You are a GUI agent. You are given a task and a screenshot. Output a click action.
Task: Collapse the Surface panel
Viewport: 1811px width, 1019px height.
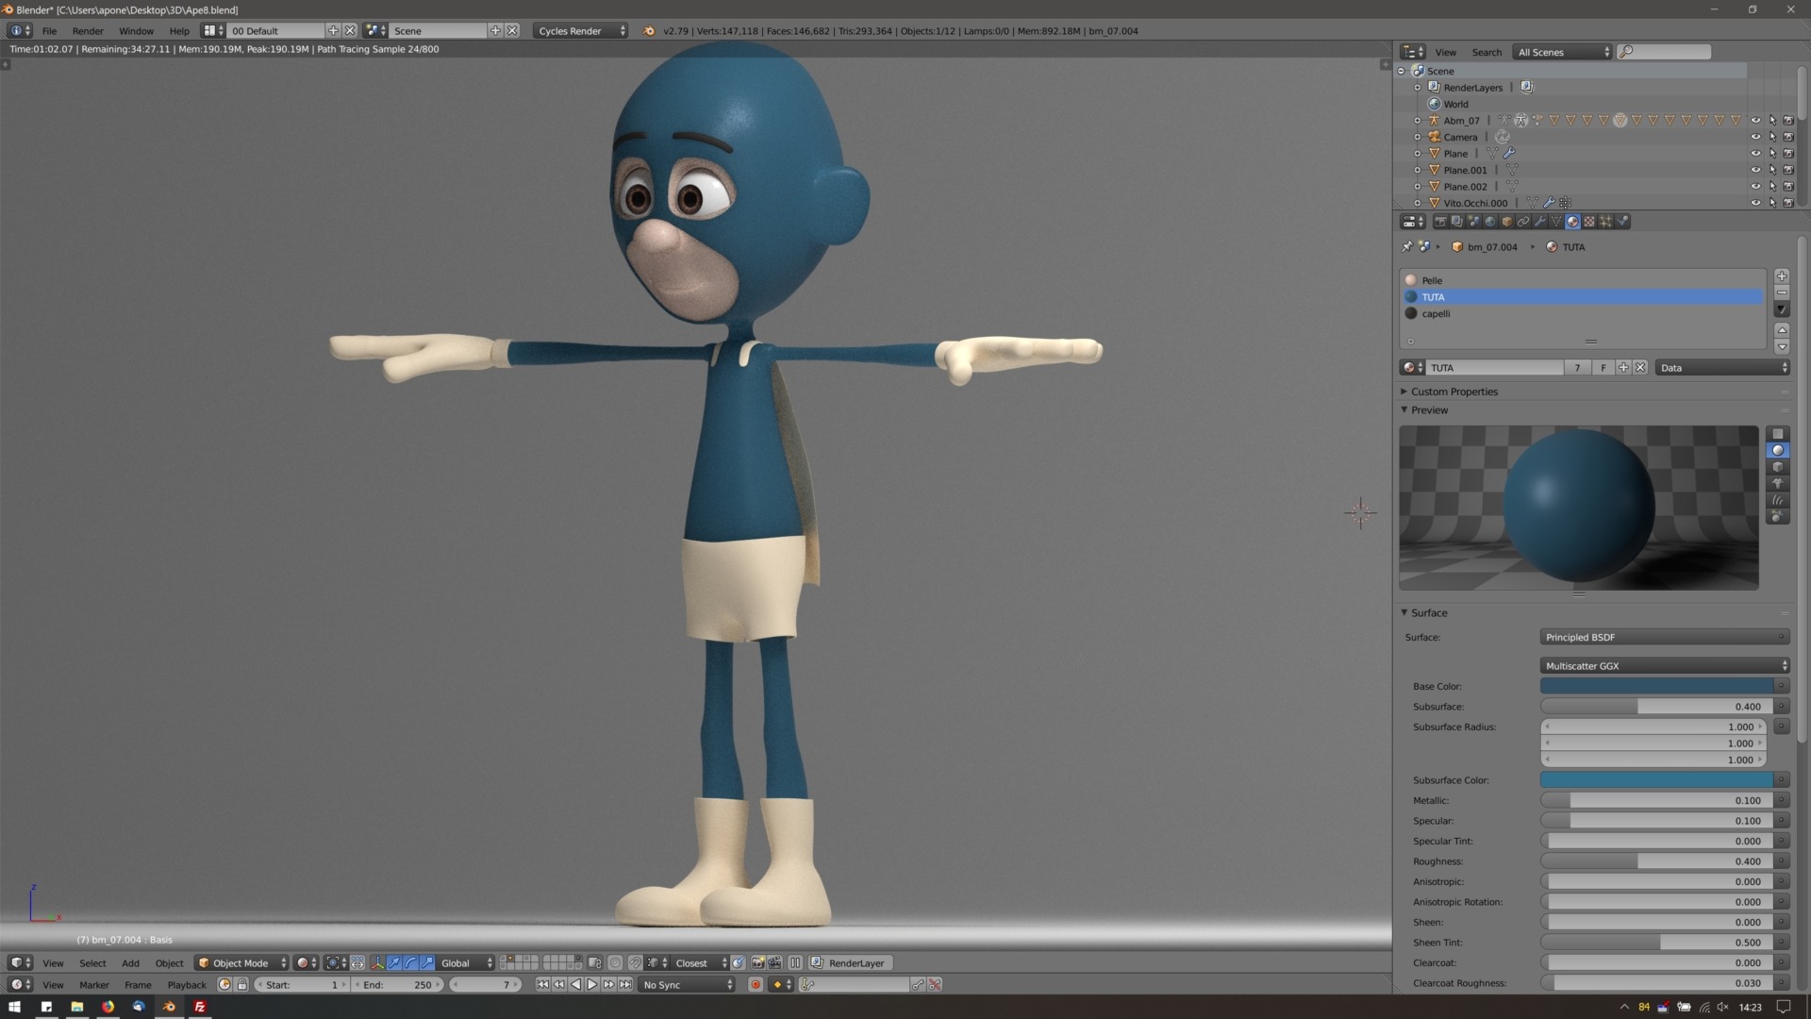click(x=1429, y=613)
